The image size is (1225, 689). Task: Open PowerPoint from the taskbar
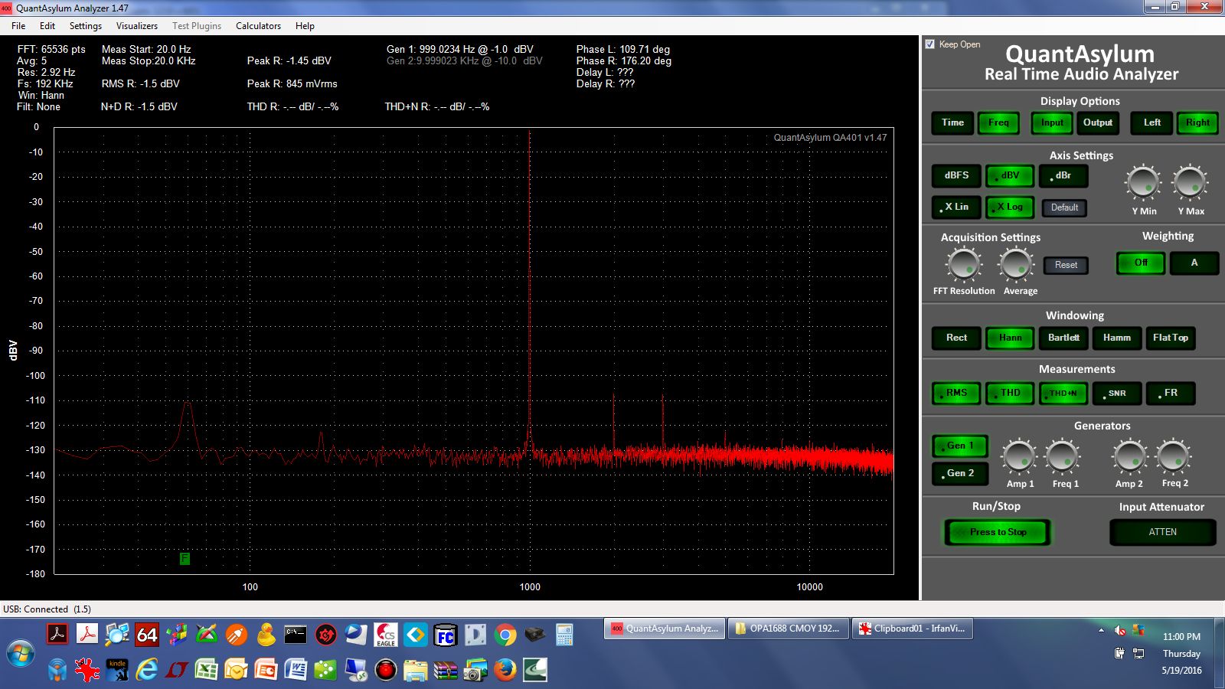point(266,671)
